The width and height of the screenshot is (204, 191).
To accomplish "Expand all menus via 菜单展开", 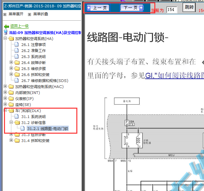I will [16, 14].
